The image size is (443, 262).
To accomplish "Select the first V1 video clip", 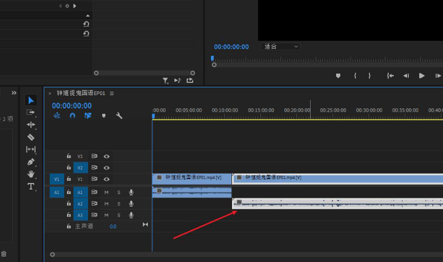I will 192,179.
